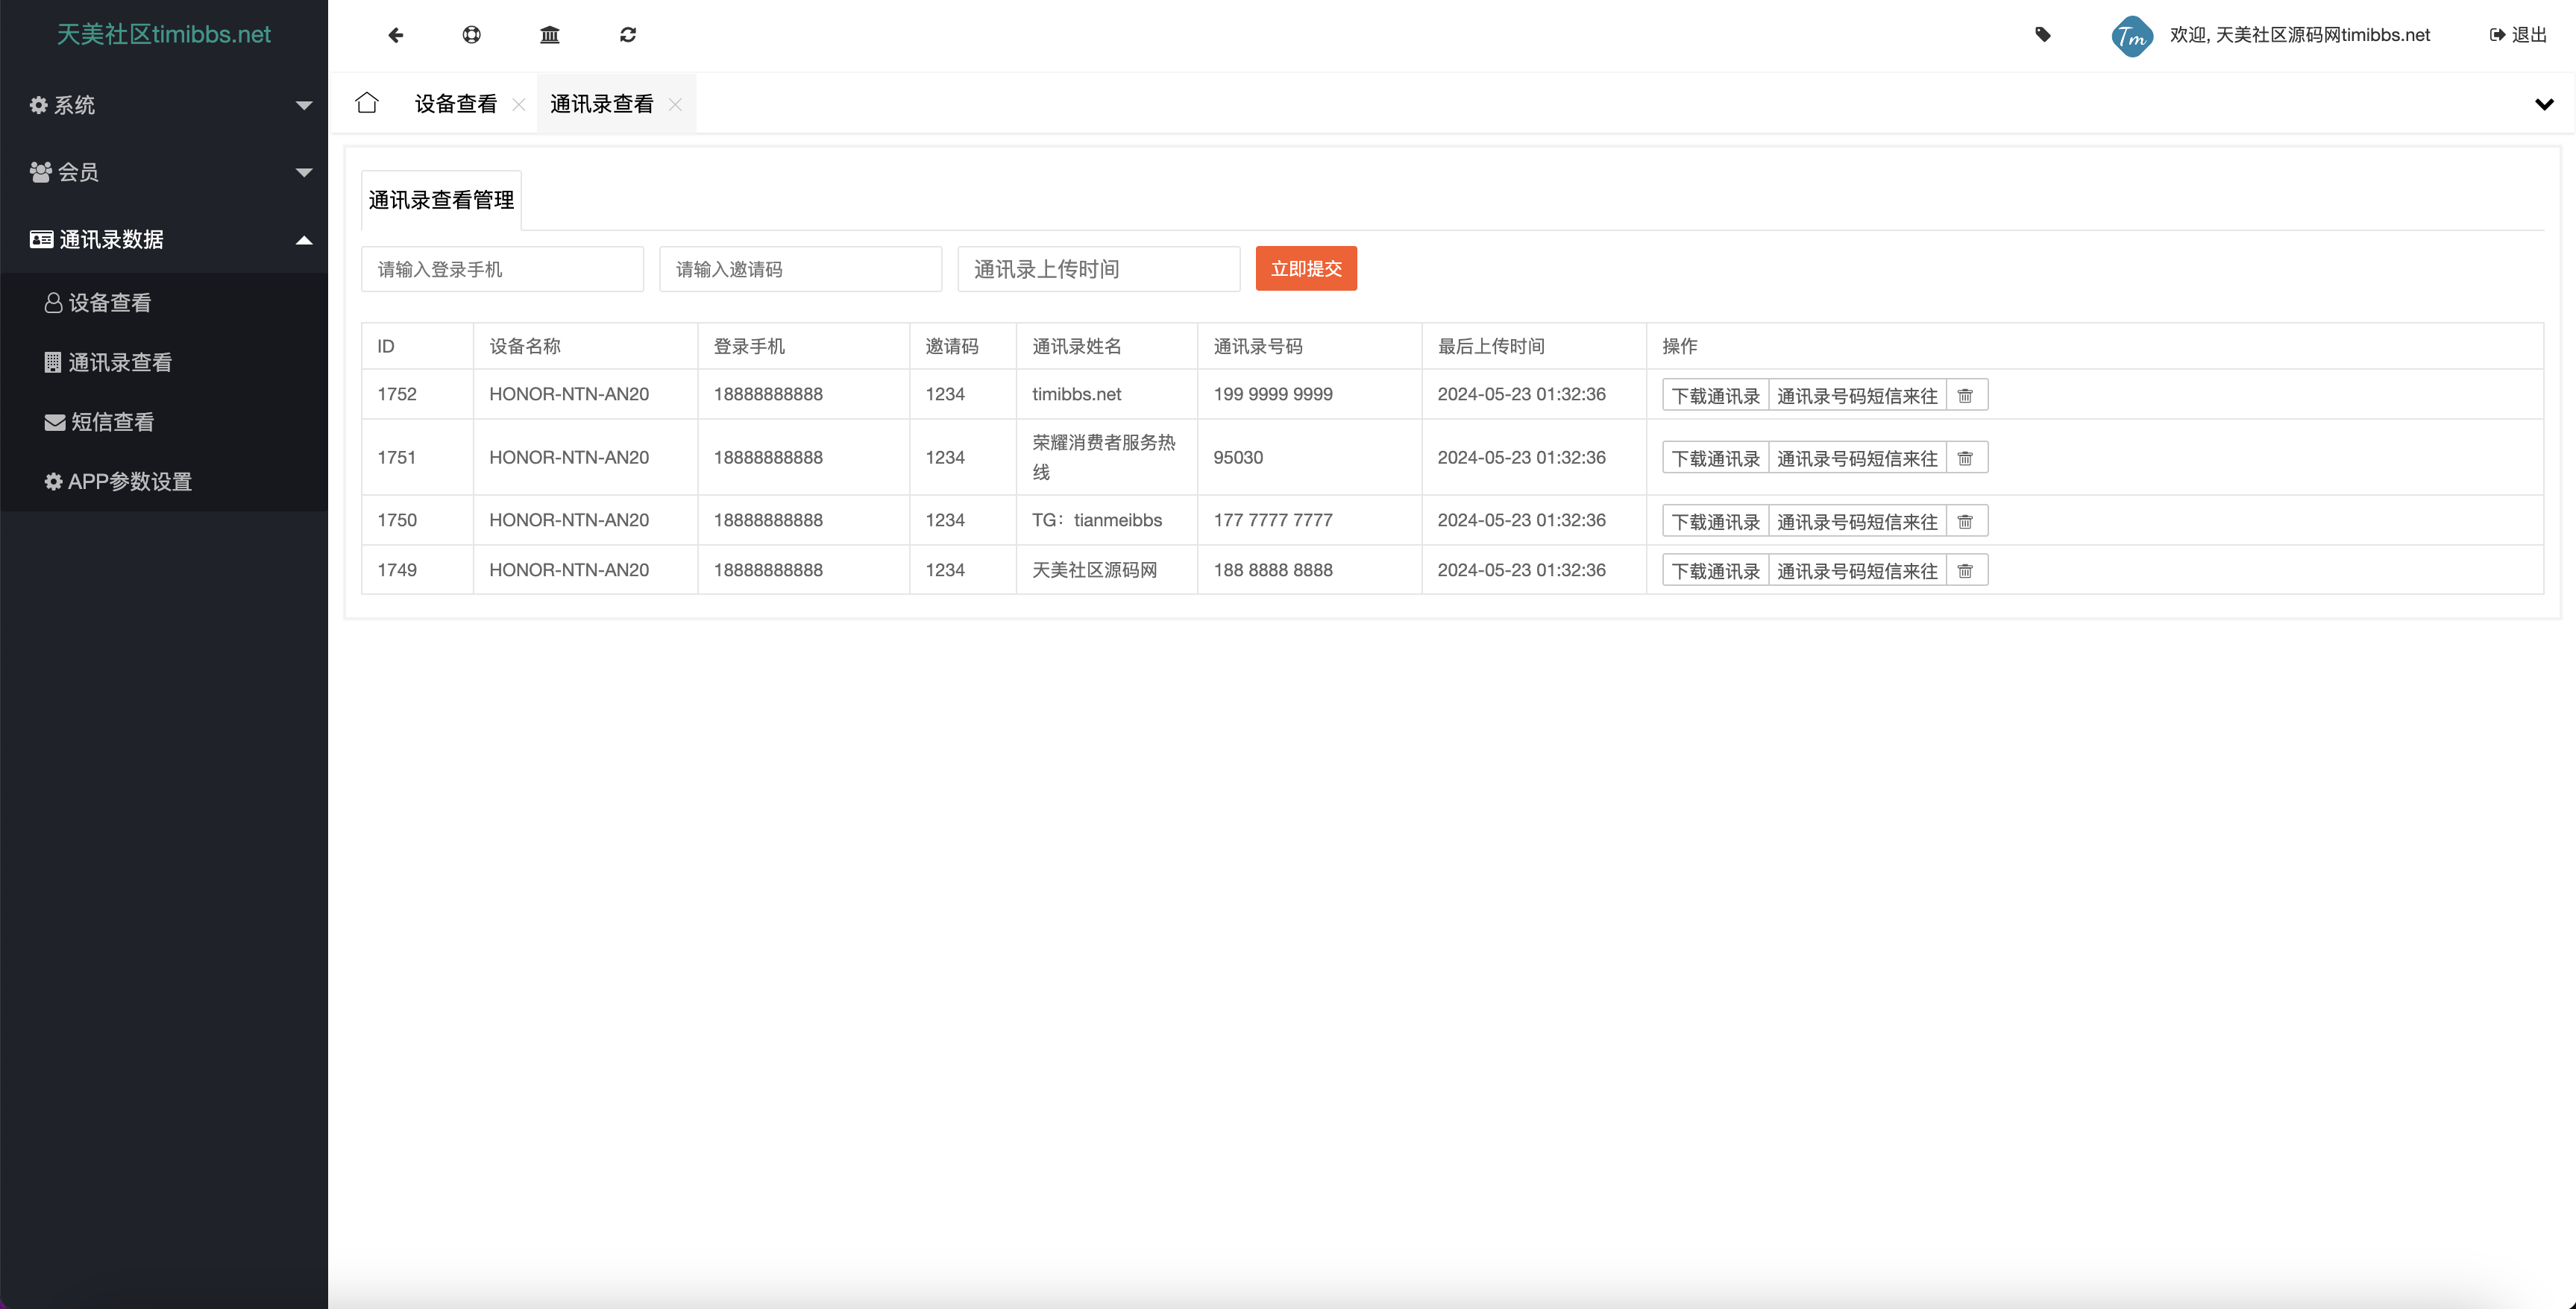This screenshot has width=2576, height=1309.
Task: Open the globe icon in the top toolbar
Action: pyautogui.click(x=472, y=35)
